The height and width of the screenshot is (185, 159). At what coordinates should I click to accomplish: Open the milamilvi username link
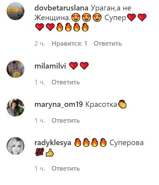click(x=50, y=66)
